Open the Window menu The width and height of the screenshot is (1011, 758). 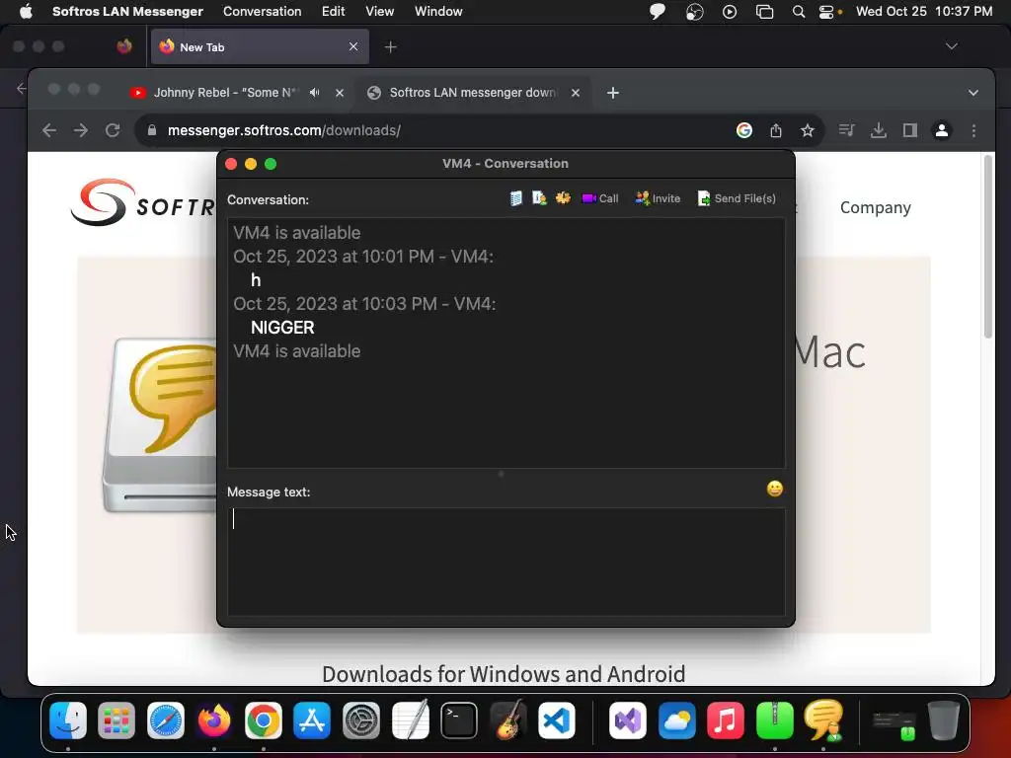(x=438, y=12)
